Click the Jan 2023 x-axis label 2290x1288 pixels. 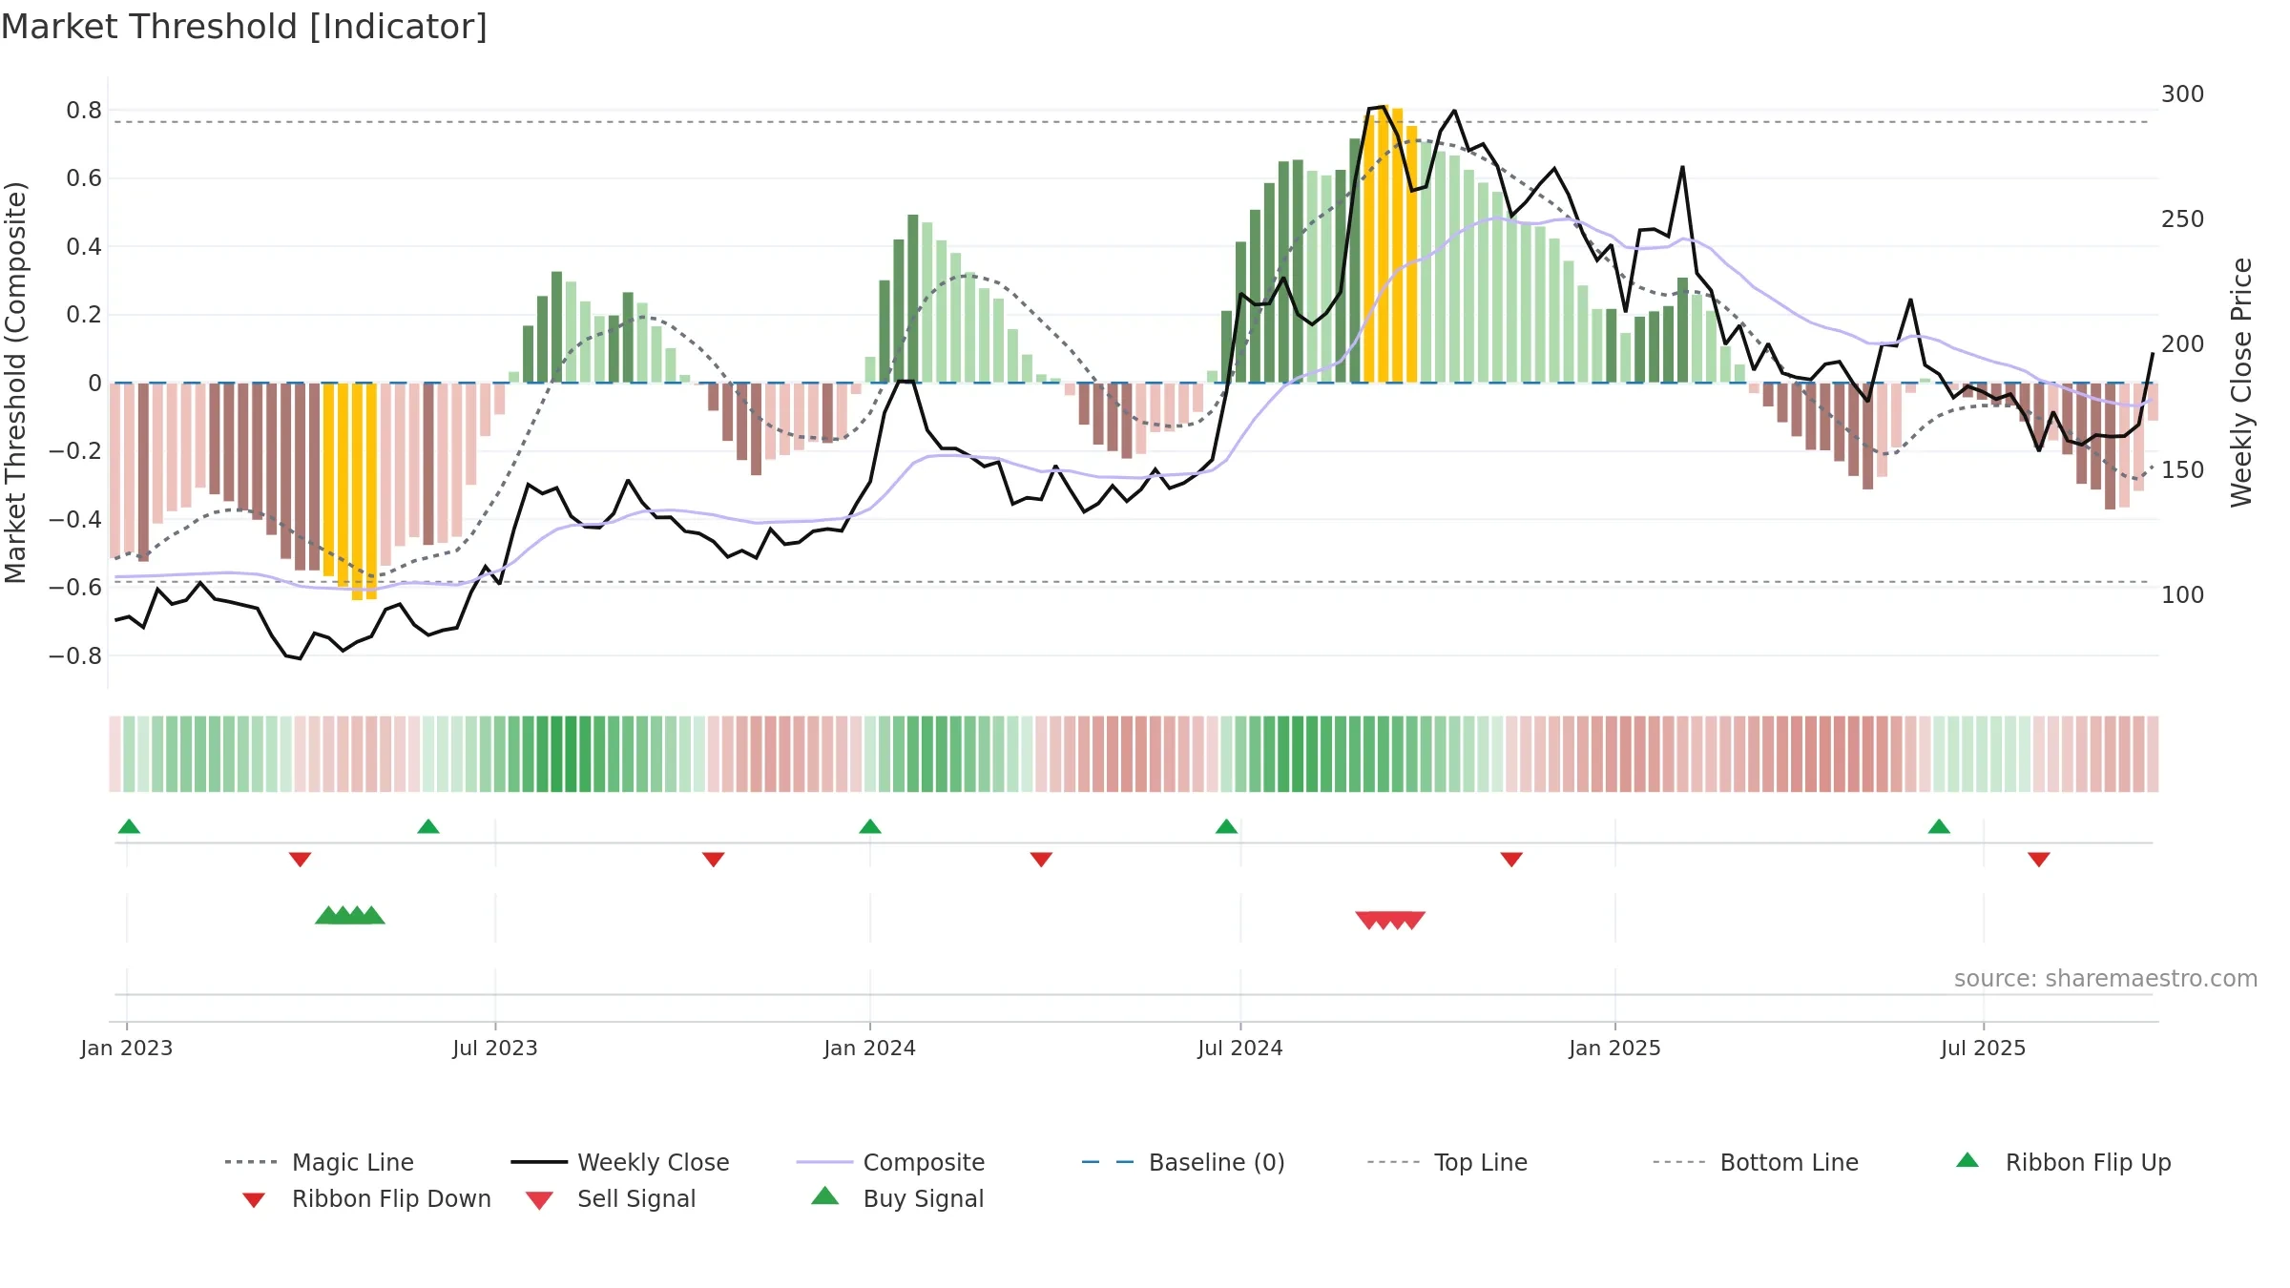pyautogui.click(x=127, y=1048)
